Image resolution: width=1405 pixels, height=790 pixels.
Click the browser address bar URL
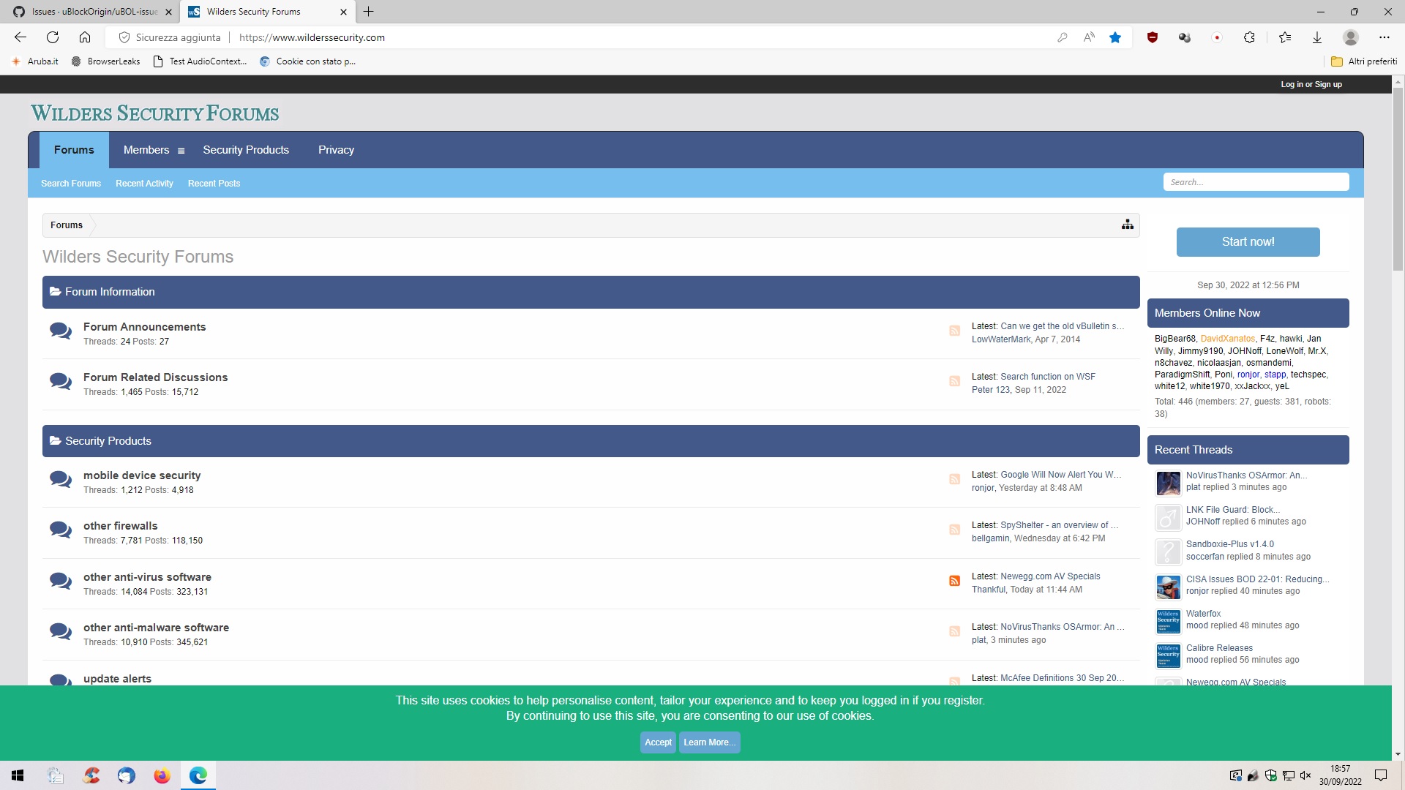point(312,37)
